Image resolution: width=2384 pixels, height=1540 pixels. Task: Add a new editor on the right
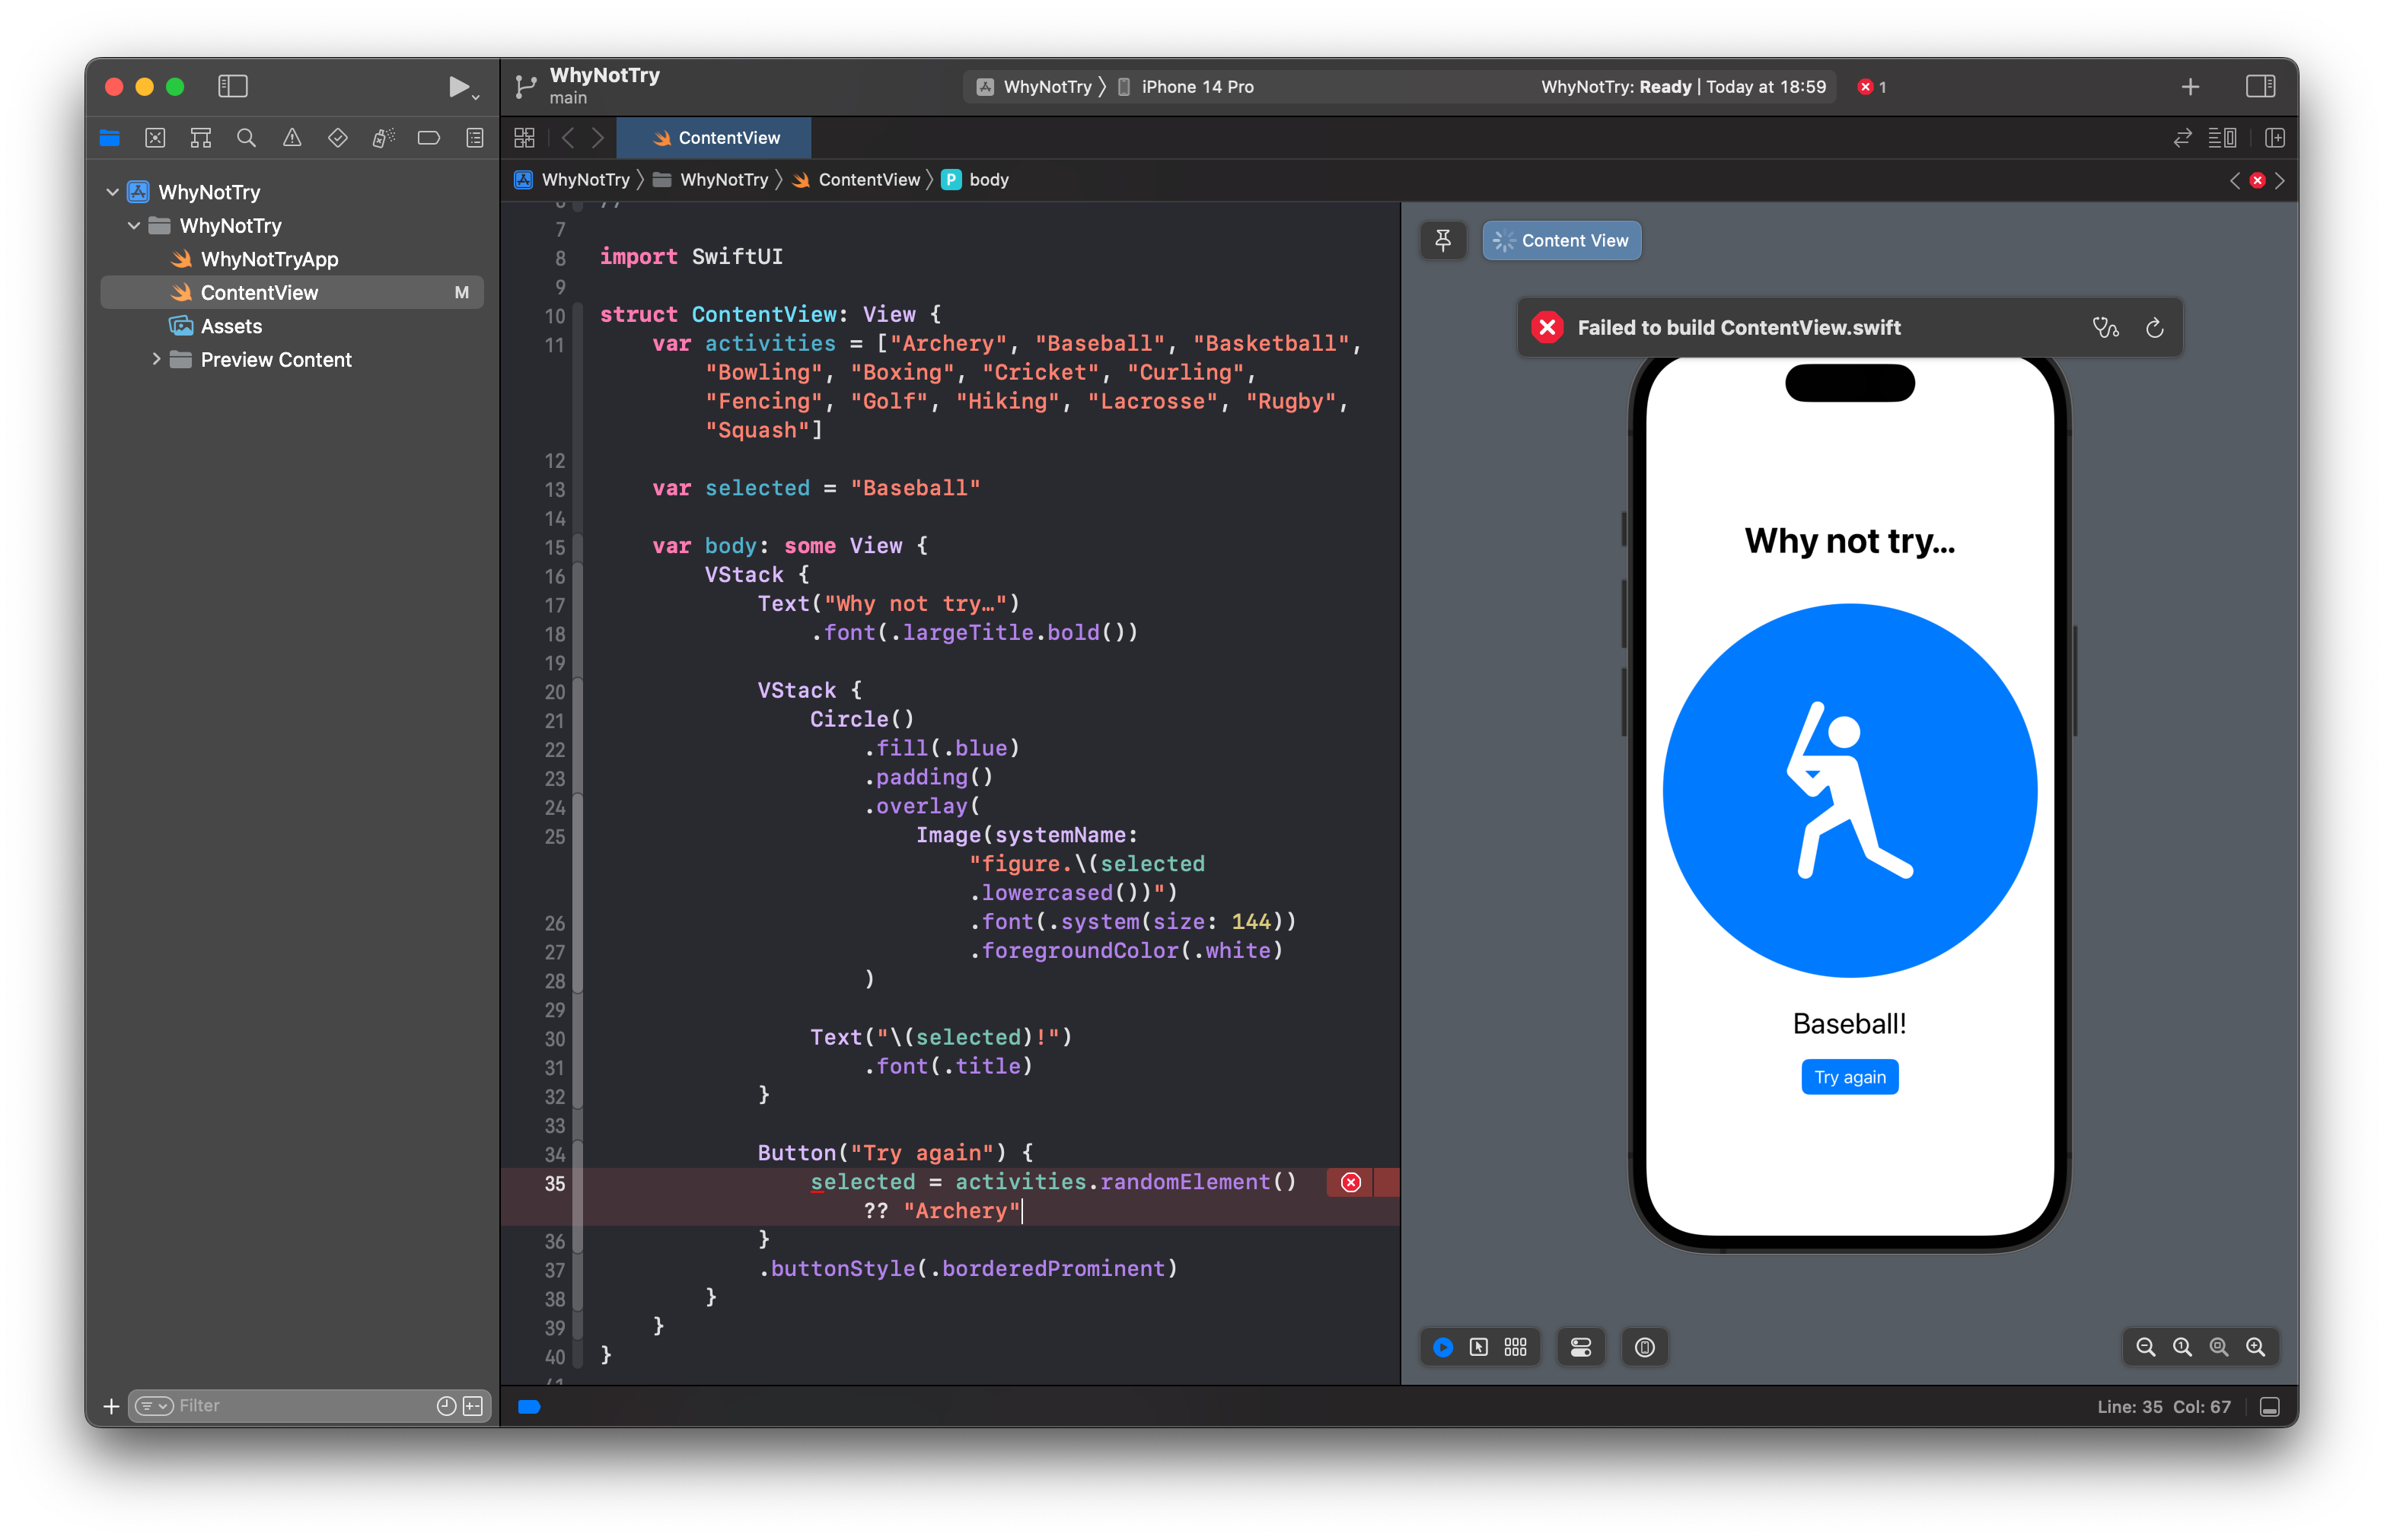tap(2275, 138)
